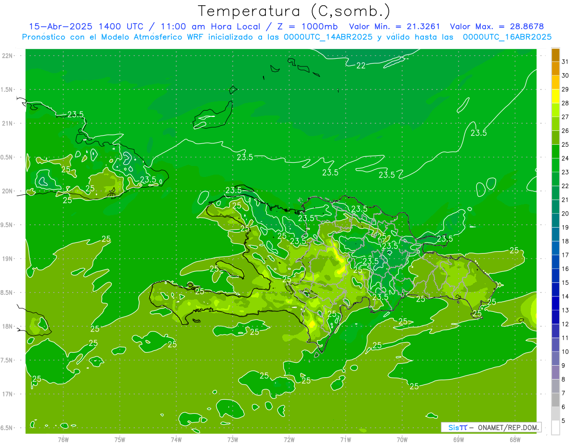Click the "9.5N" latitude axis label

click(x=7, y=225)
